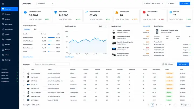Go to page 2 of results
The width and height of the screenshot is (194, 109).
[x=157, y=105]
